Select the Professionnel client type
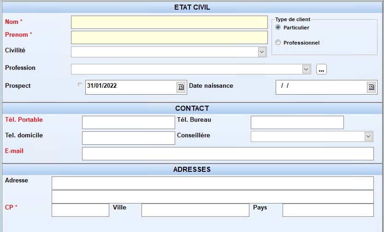 coord(278,42)
